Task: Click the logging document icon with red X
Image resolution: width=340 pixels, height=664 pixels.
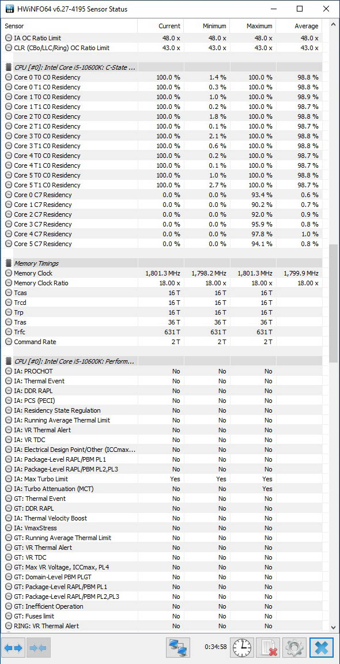Action: (269, 648)
